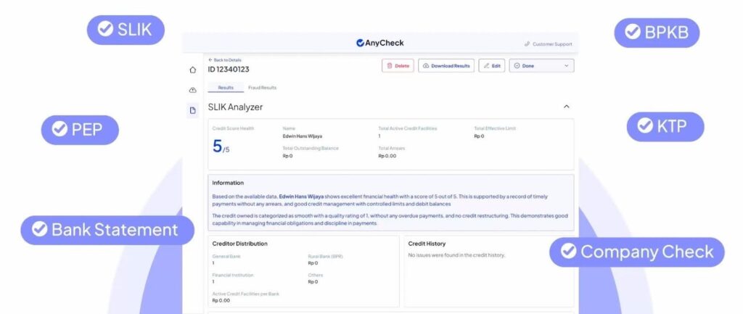Switch to the Results tab
This screenshot has height=314, width=743.
[226, 88]
